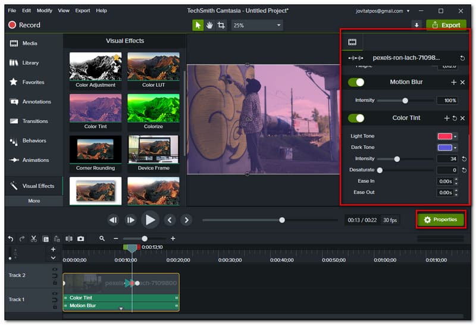Toggle the Motion Blur effect off

[356, 82]
